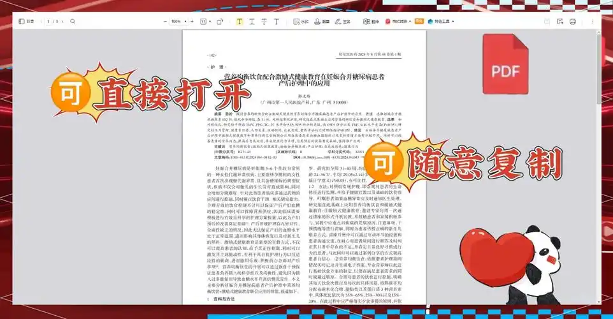Rotate the page view
The image size is (613, 319).
(220, 22)
